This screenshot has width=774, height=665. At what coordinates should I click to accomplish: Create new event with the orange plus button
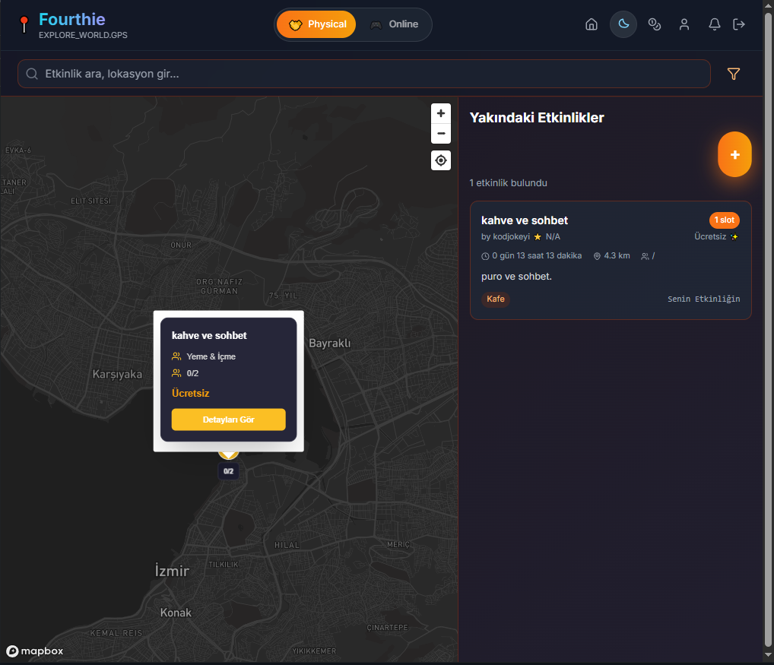tap(734, 154)
